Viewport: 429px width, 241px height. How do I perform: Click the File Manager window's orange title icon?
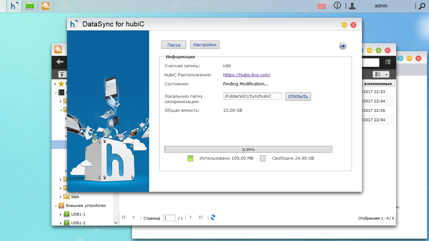(58, 49)
